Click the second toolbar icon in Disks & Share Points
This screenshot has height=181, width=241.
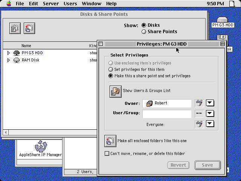pyautogui.click(x=29, y=28)
